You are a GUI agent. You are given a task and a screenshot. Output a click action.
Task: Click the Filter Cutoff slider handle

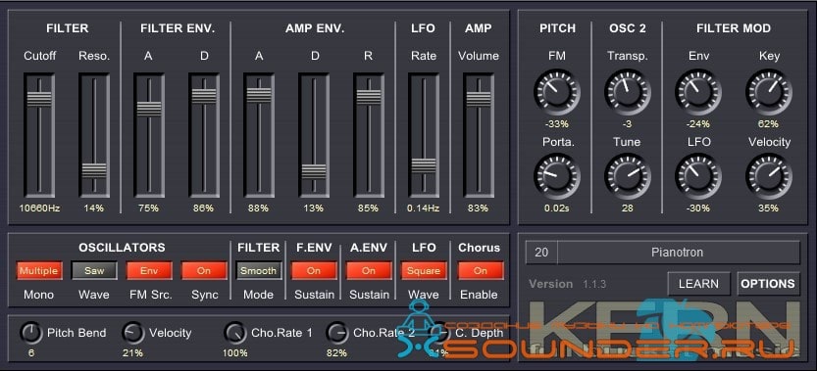(39, 98)
